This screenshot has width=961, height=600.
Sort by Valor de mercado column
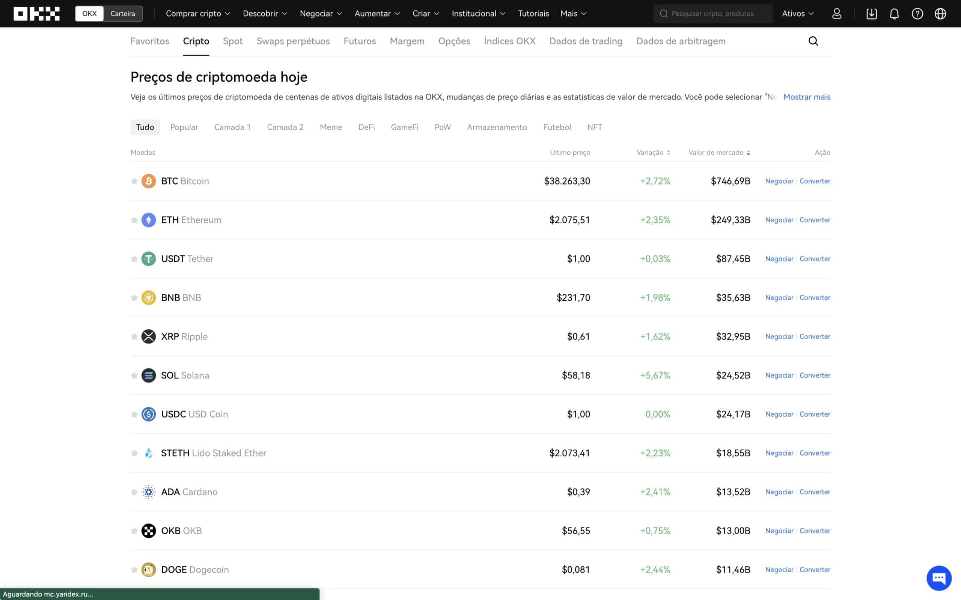coord(719,152)
